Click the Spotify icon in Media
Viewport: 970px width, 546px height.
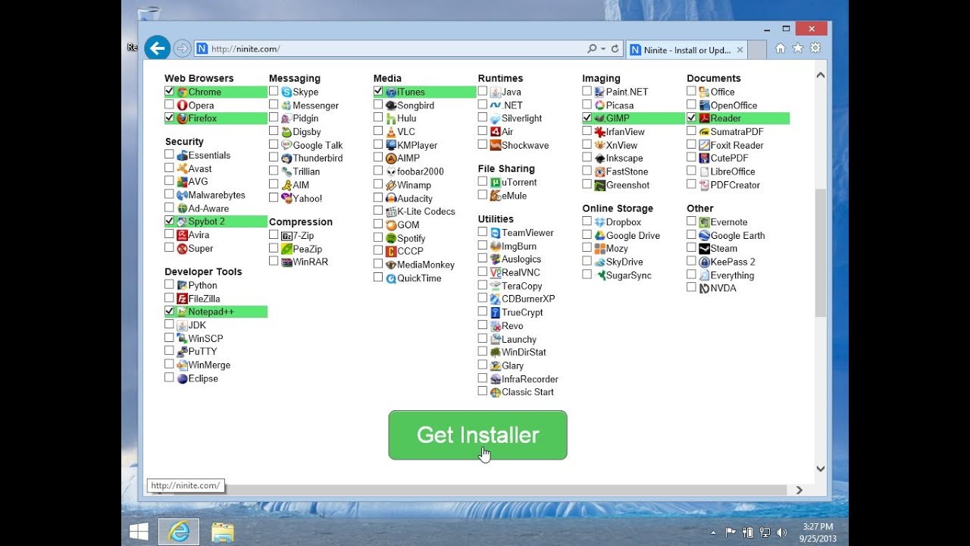(x=391, y=238)
